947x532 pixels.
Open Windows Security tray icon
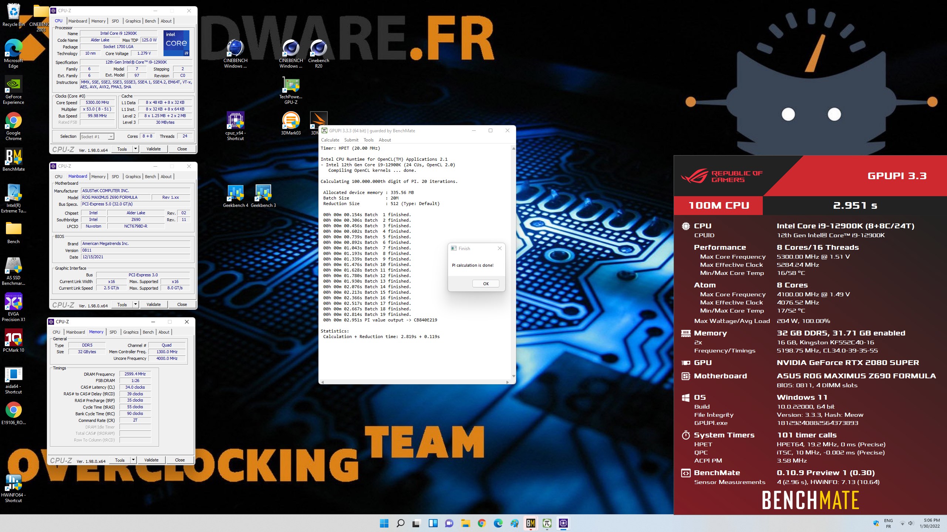876,523
